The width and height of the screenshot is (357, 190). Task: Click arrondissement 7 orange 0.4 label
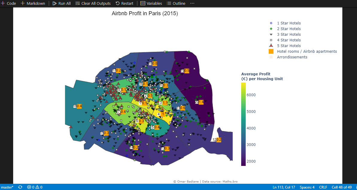click(123, 112)
